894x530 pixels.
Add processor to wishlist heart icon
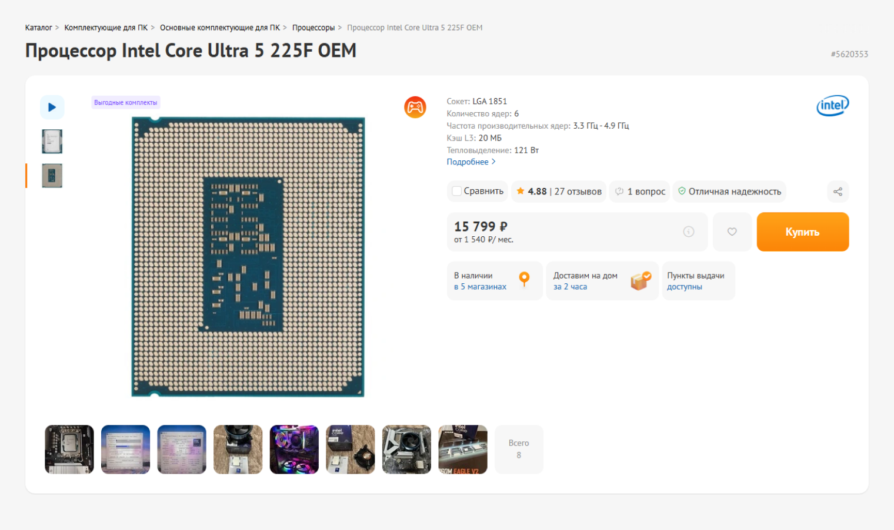coord(732,232)
